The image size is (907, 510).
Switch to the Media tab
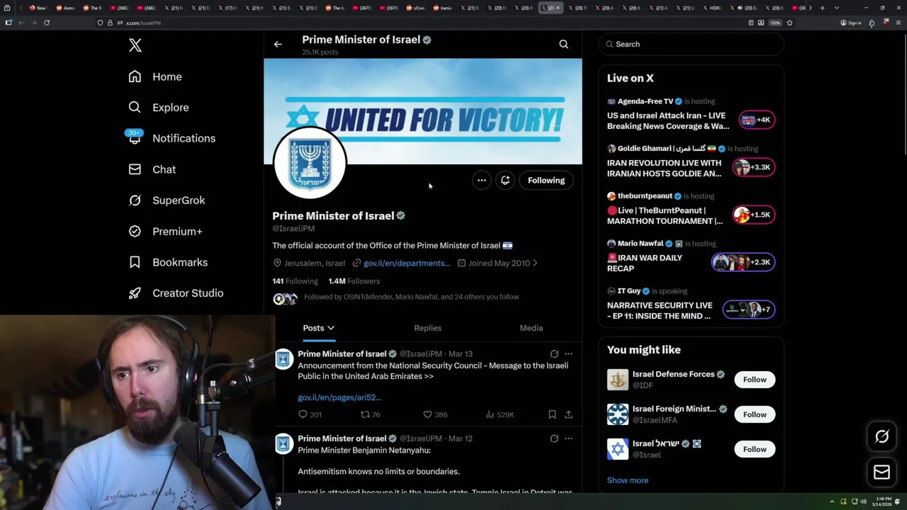(x=531, y=328)
